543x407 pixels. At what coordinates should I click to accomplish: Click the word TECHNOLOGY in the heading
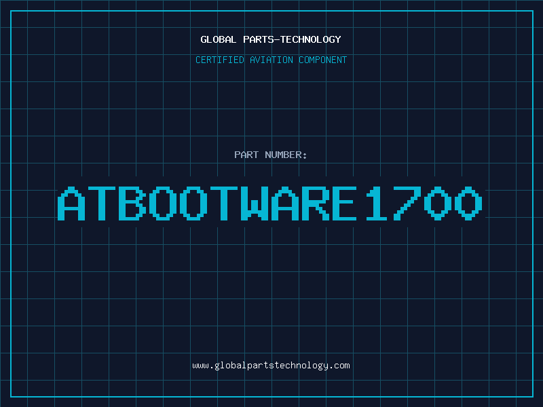click(x=311, y=39)
